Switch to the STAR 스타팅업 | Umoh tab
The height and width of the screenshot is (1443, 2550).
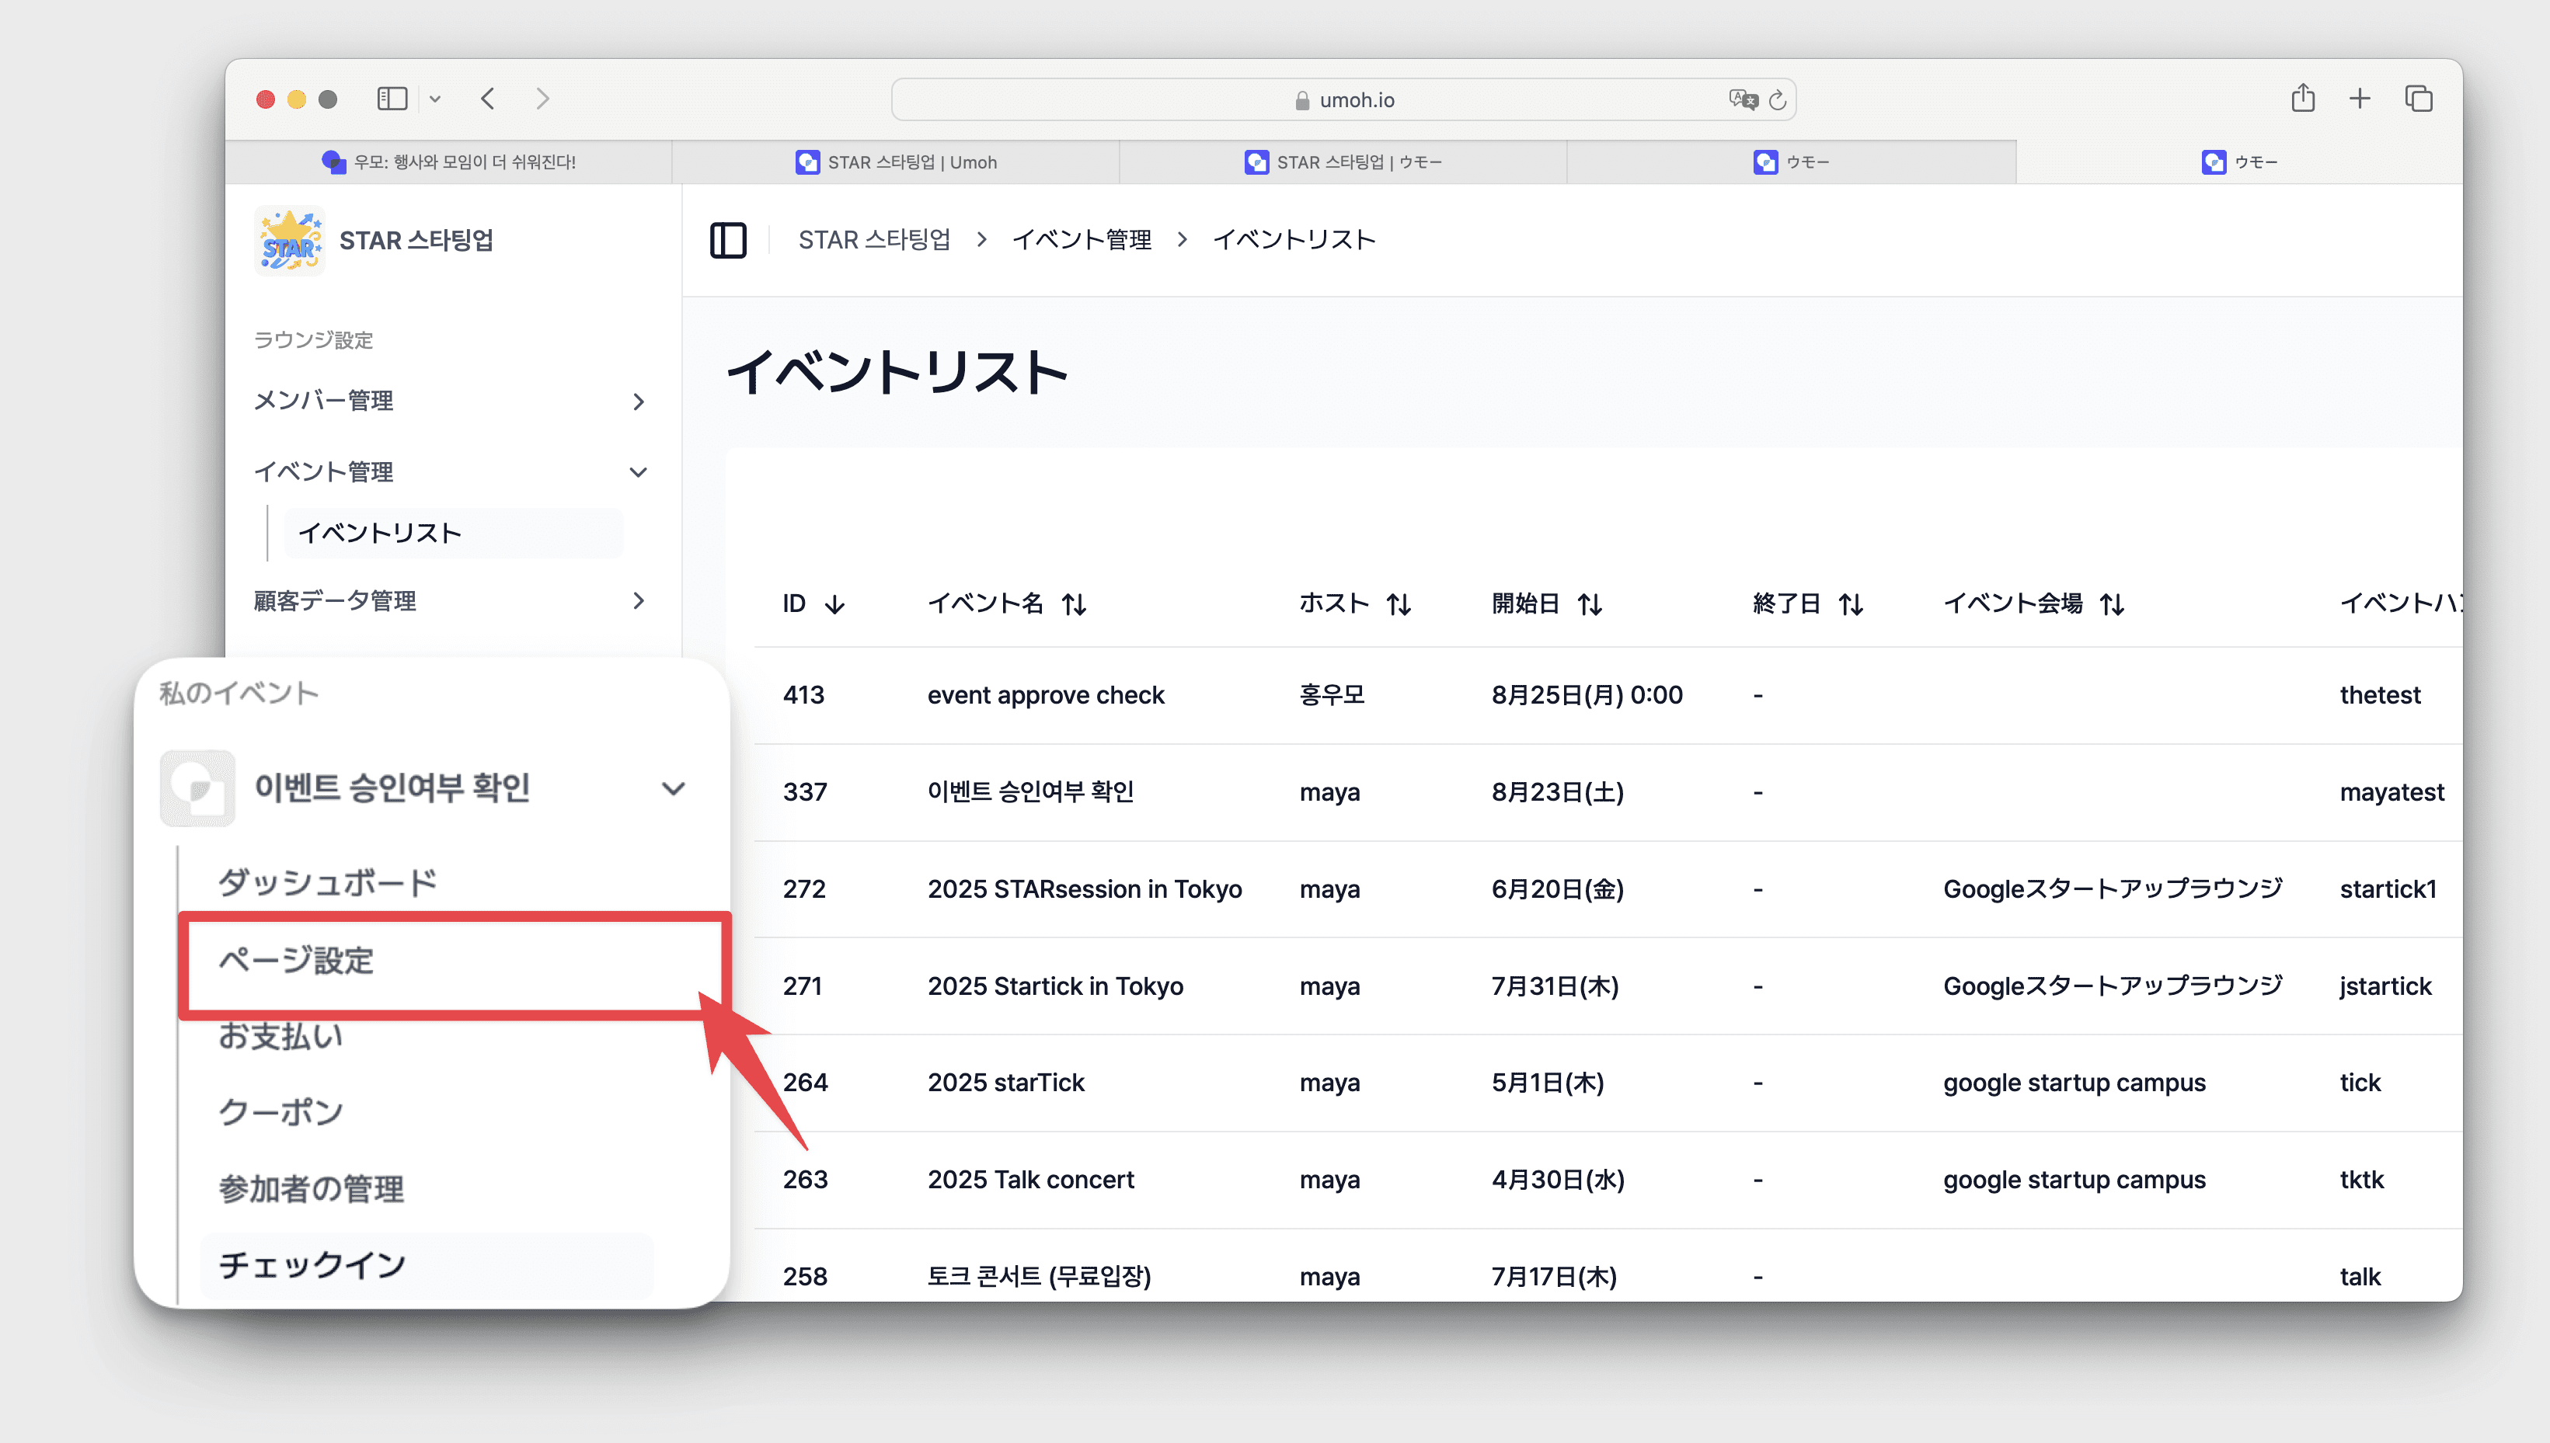tap(897, 162)
